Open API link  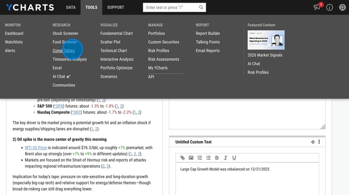pyautogui.click(x=151, y=77)
